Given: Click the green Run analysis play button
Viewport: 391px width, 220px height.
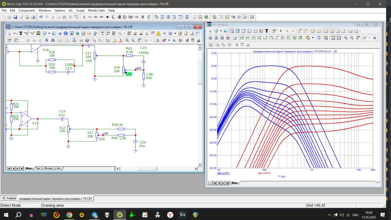Looking at the screenshot, I should pos(281,31).
